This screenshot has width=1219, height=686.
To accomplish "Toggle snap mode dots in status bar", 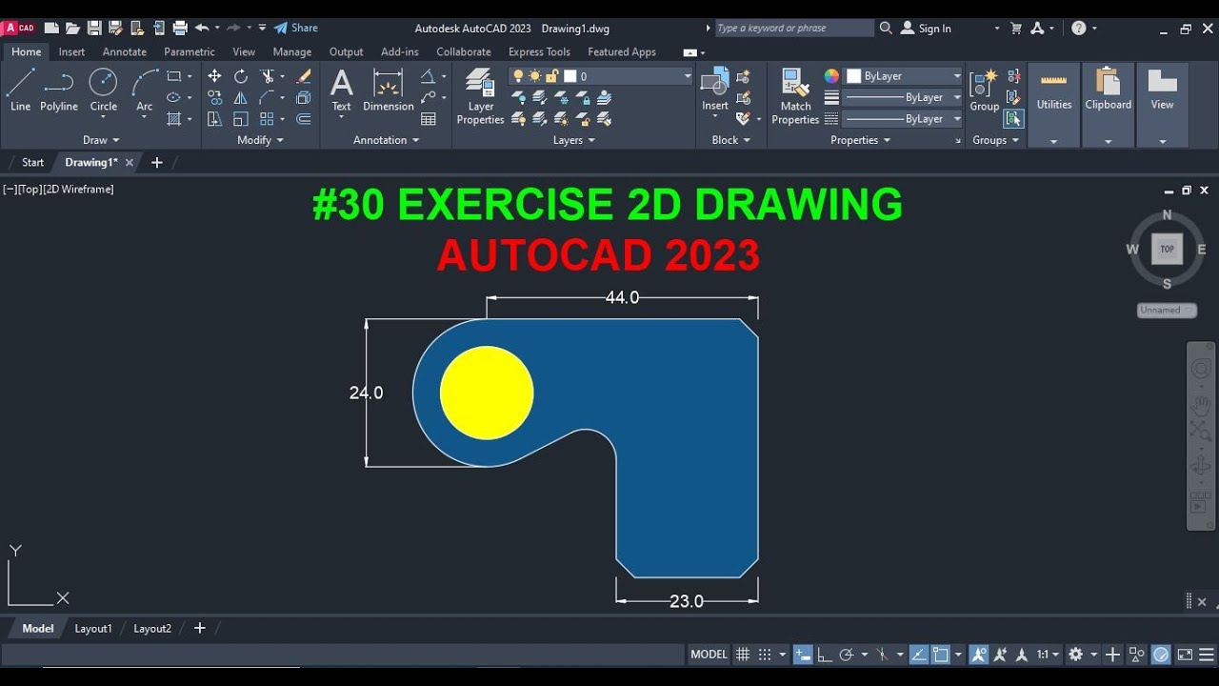I will pos(765,655).
